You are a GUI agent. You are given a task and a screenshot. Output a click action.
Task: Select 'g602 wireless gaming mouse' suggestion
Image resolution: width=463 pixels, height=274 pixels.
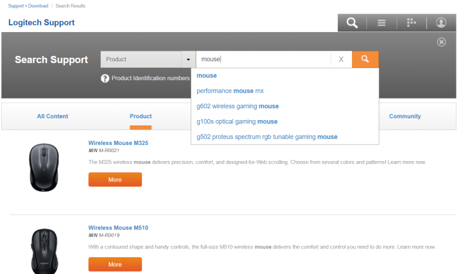point(285,106)
